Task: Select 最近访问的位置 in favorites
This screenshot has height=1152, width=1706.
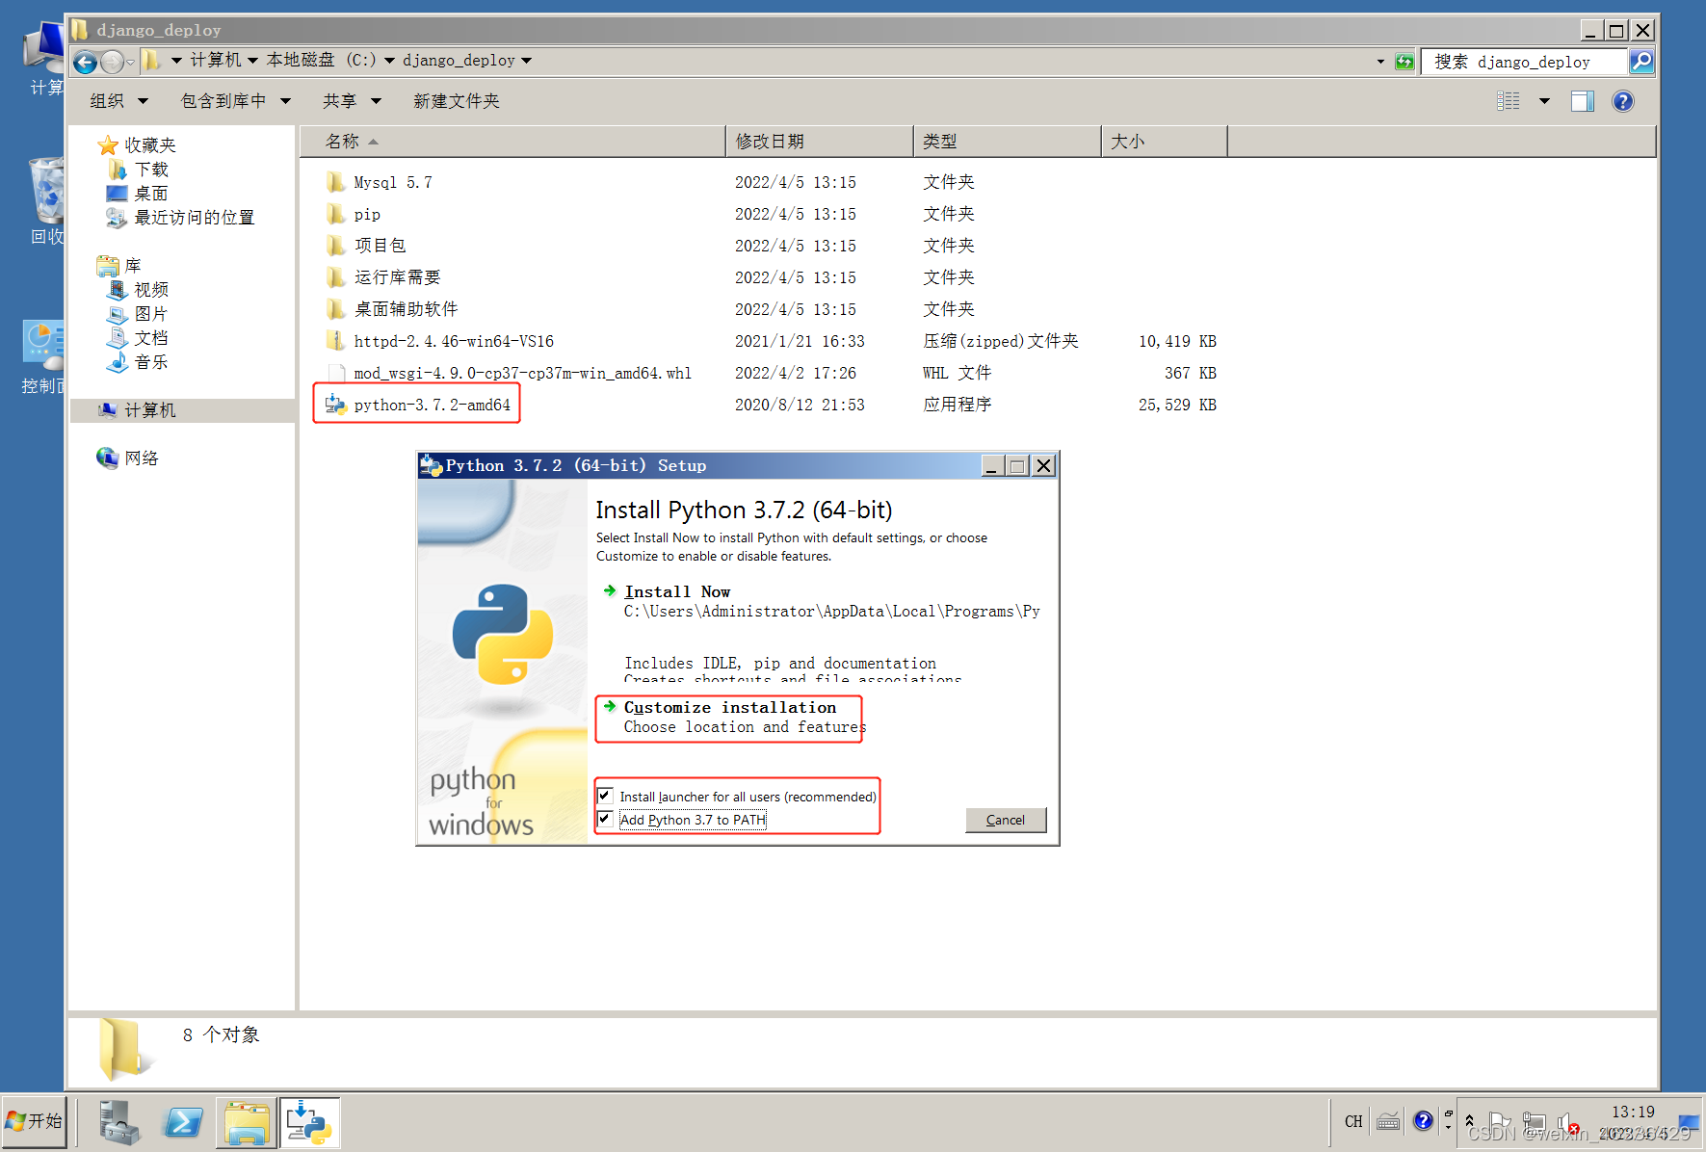Action: click(x=195, y=218)
